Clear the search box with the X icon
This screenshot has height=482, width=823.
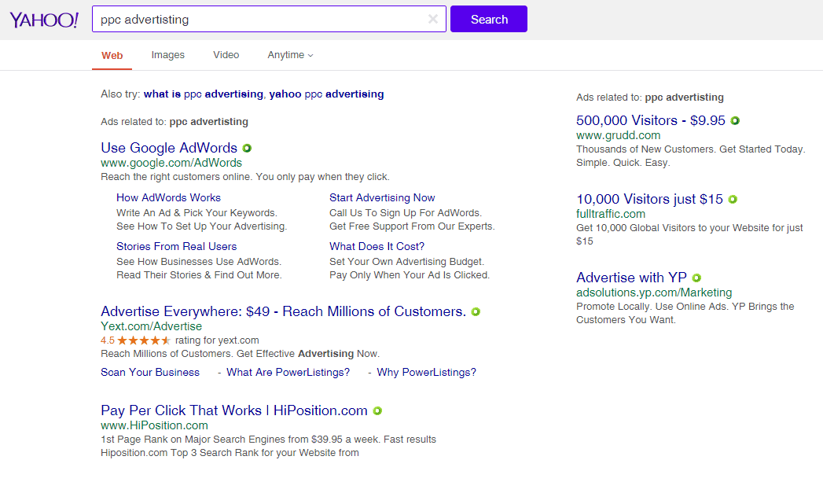click(433, 20)
